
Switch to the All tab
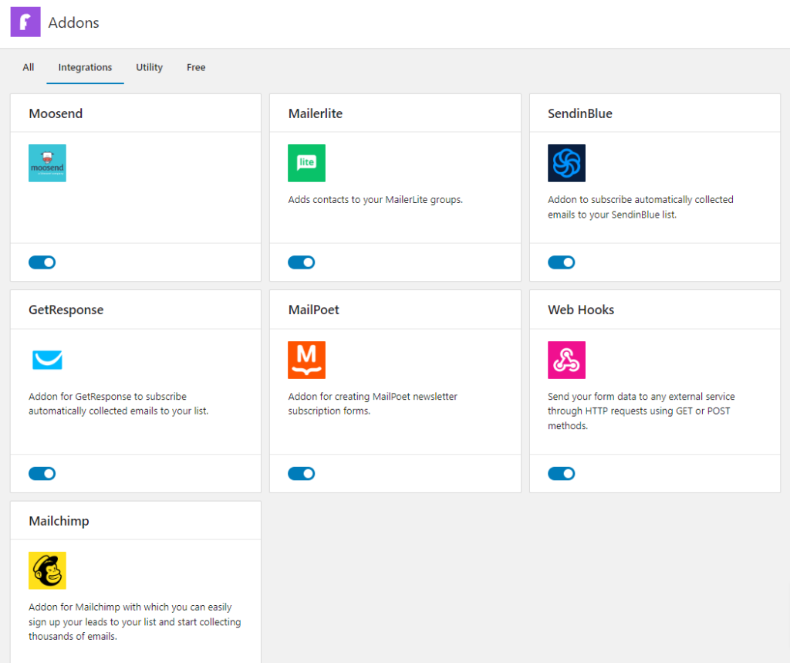(x=29, y=67)
